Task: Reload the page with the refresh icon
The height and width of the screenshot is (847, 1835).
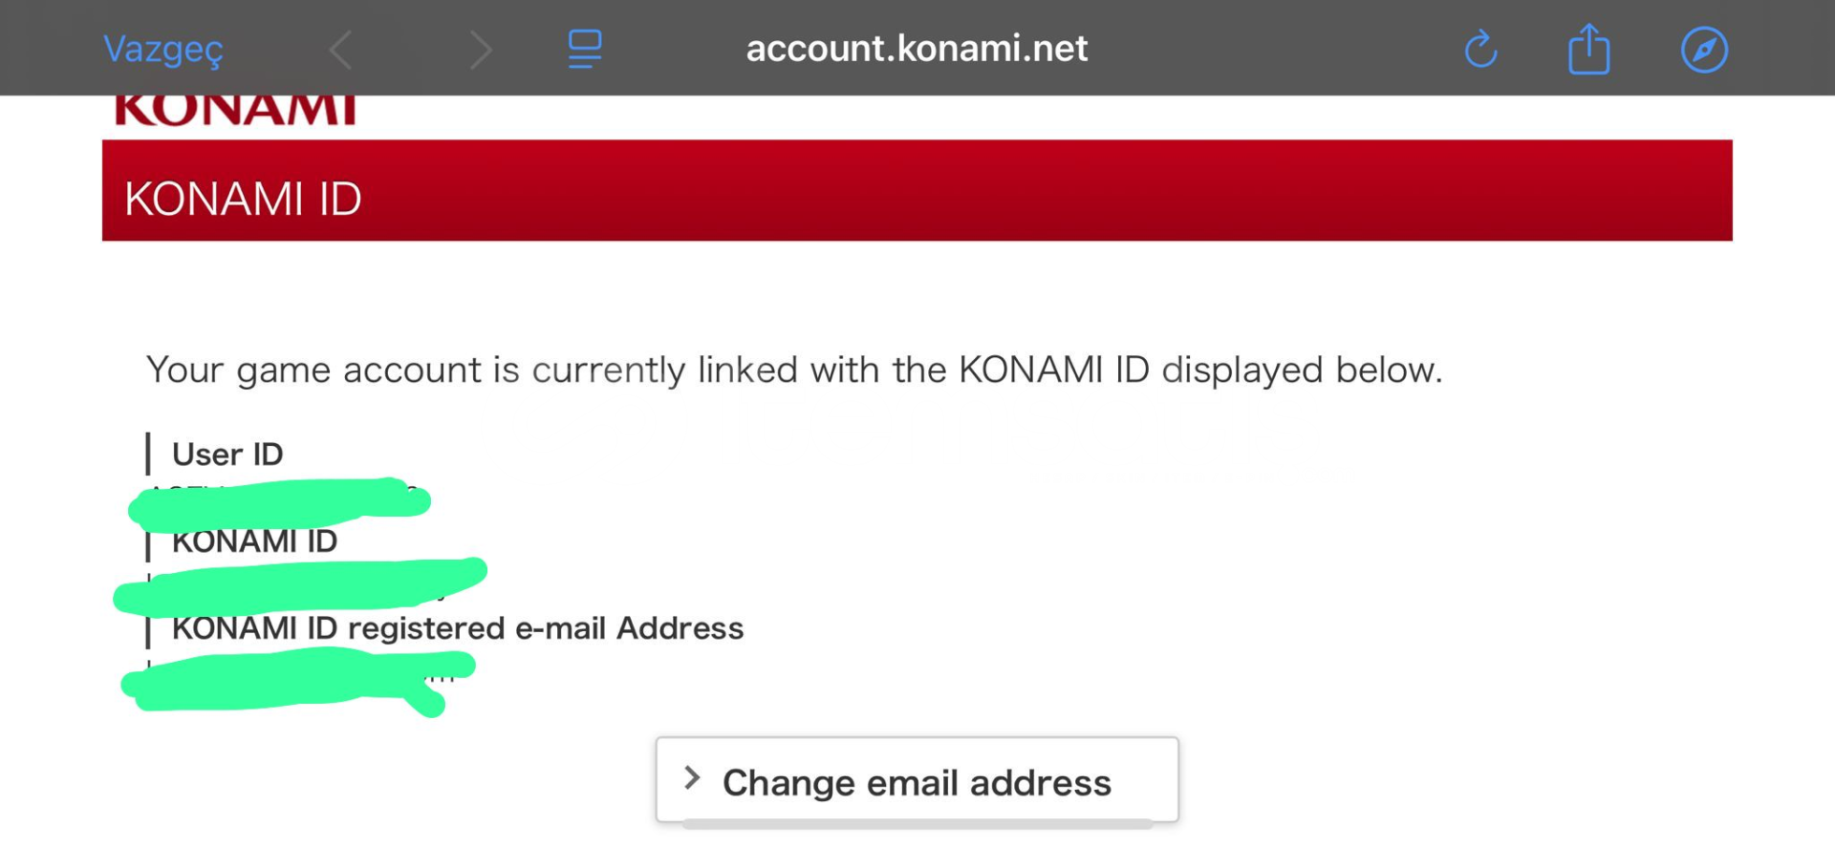Action: (x=1480, y=49)
